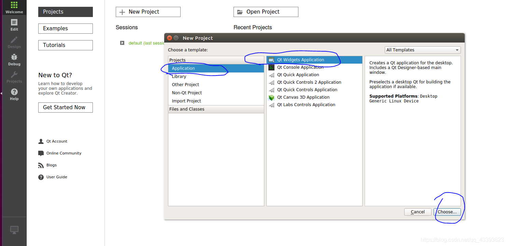Open the All Templates dropdown
This screenshot has height=246, width=507.
coord(423,50)
